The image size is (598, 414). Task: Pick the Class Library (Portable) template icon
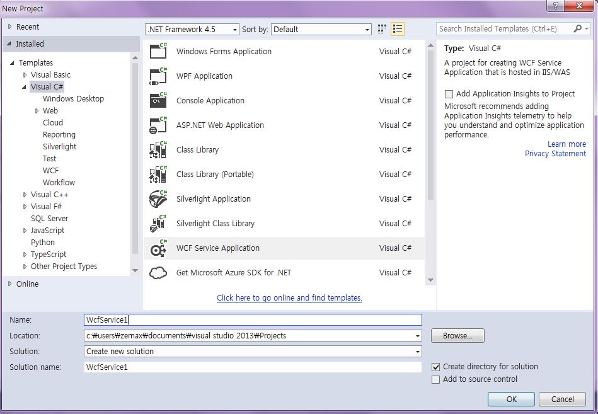click(x=158, y=174)
